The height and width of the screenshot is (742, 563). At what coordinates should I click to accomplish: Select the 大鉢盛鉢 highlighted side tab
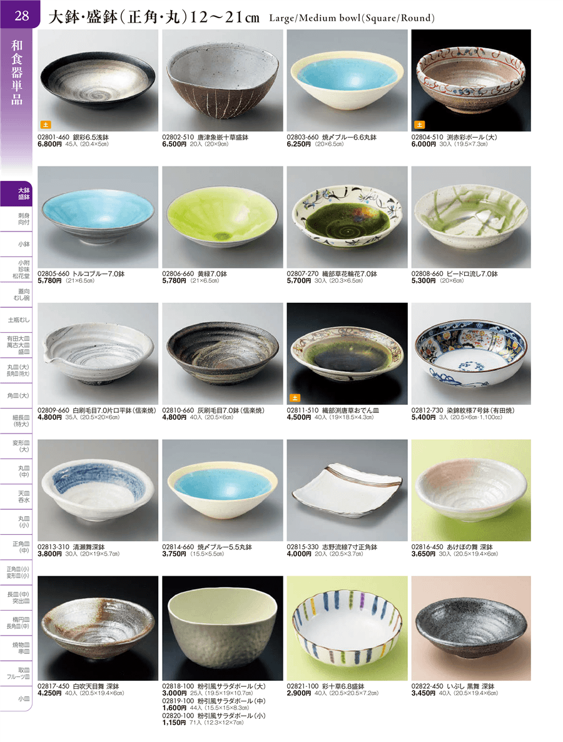(x=17, y=194)
